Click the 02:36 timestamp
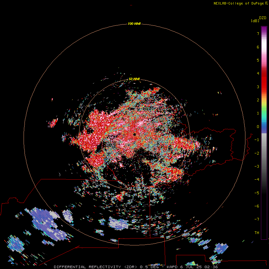Viewport: 269px width, 269px height. pyautogui.click(x=211, y=267)
